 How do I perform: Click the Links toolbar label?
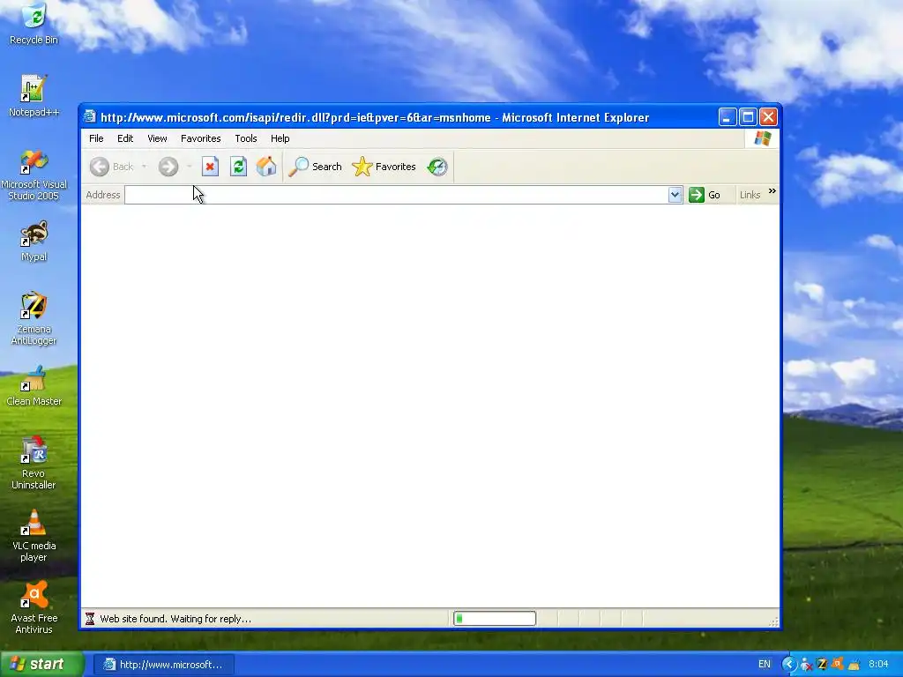click(750, 195)
